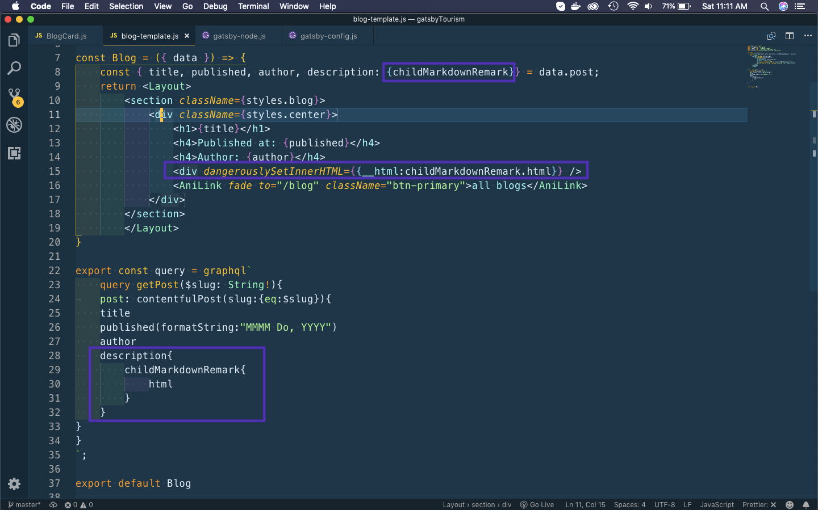The image size is (818, 510).
Task: Change JavaScript language mode in status bar
Action: pos(716,505)
